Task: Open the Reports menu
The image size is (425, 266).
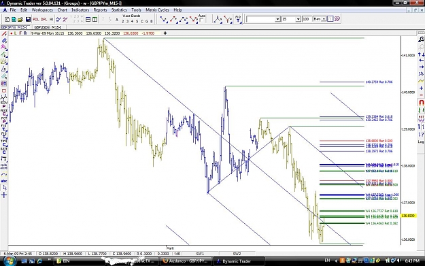Action: point(100,10)
